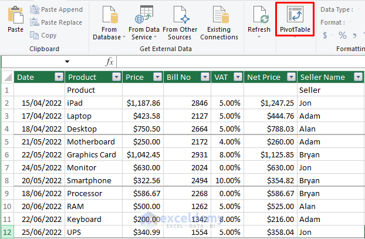Click the Paste clipboard icon
This screenshot has height=239, width=365.
[x=16, y=18]
